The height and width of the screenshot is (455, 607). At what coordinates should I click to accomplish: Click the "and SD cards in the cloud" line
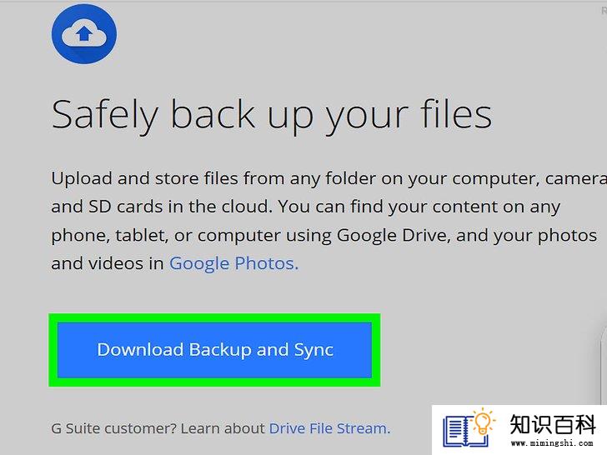pos(305,207)
